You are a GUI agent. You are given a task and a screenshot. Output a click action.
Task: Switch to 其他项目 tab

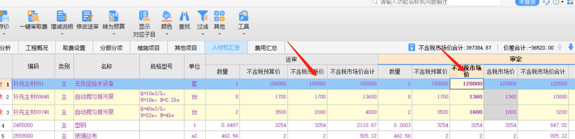(186, 48)
